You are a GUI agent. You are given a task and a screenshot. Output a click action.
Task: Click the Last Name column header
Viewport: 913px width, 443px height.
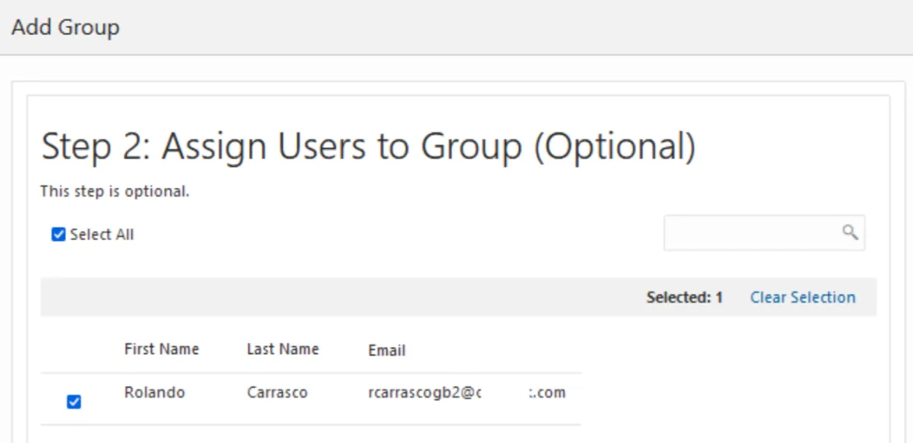(x=283, y=349)
